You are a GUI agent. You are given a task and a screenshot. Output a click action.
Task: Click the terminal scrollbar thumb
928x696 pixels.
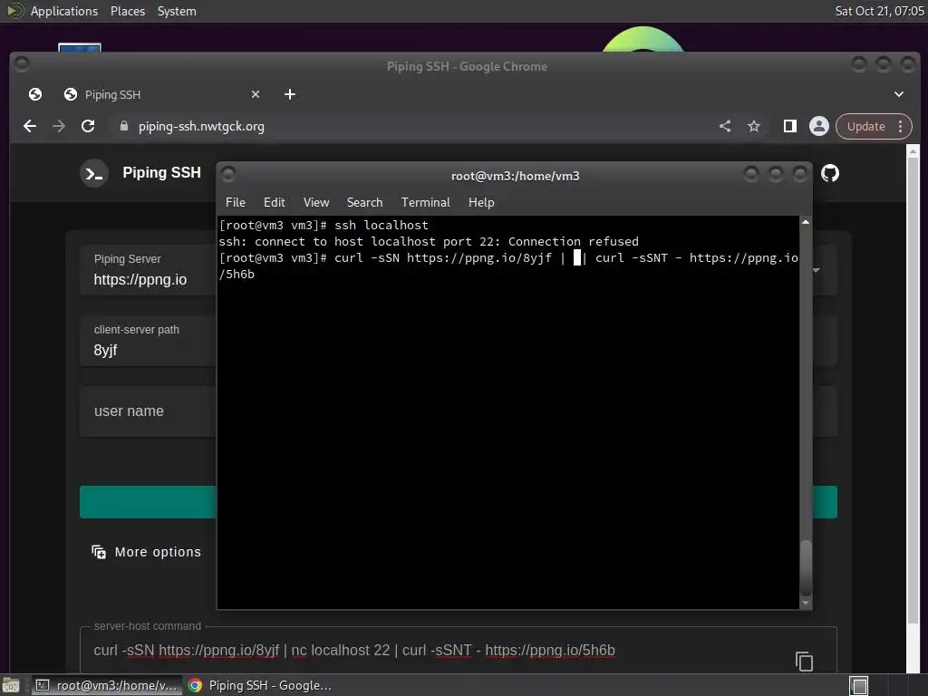806,567
